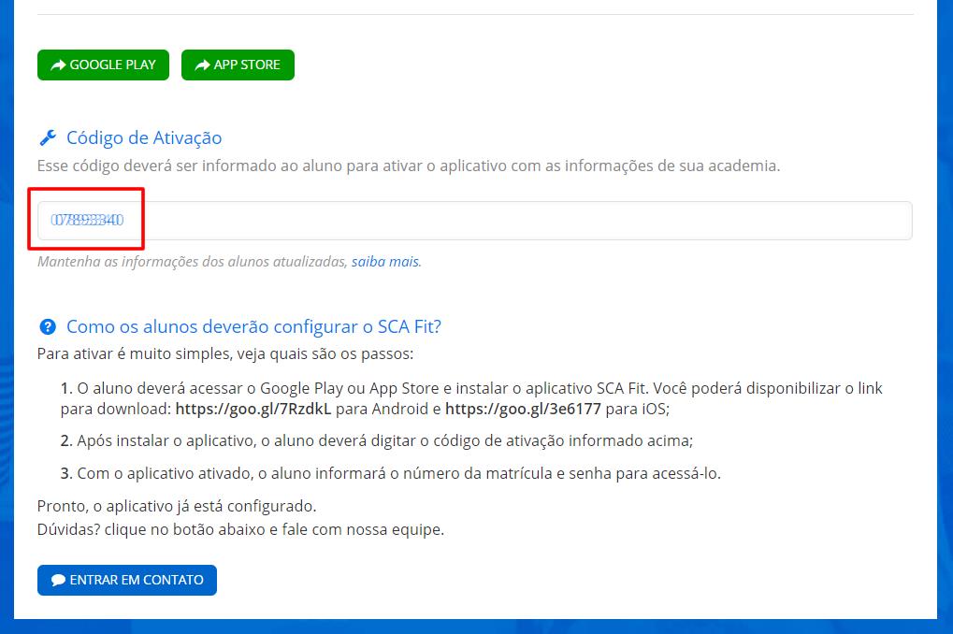Viewport: 953px width, 634px height.
Task: Click 'Pronto, o aplicativo já está configurado' text
Action: 177,506
